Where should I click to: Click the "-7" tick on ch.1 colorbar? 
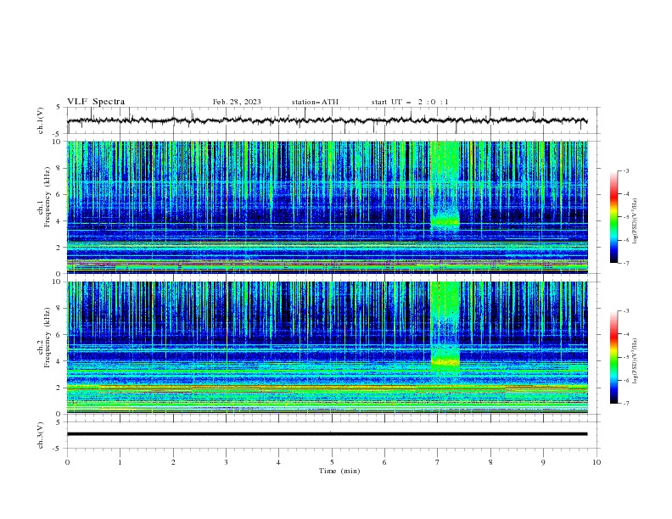click(625, 263)
